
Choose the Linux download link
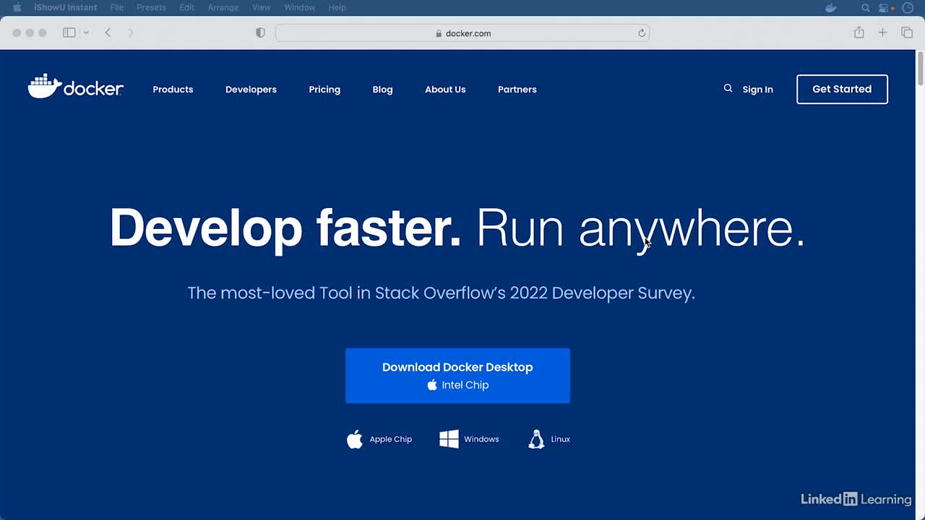tap(549, 439)
